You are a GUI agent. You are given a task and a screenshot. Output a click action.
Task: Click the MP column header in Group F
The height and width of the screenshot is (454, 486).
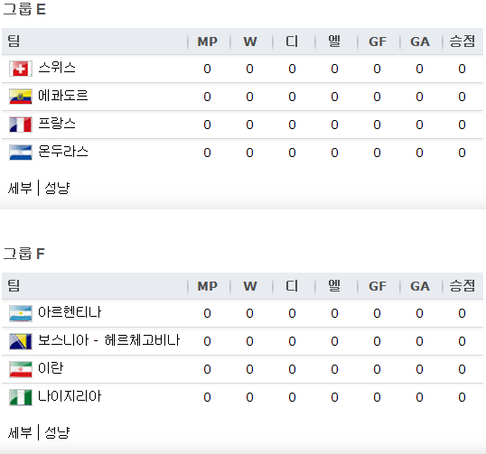pos(208,286)
